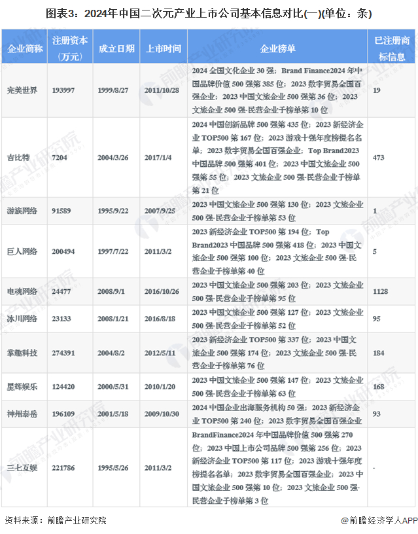Click founding date '2008/9/1'
The height and width of the screenshot is (534, 418).
111,291
